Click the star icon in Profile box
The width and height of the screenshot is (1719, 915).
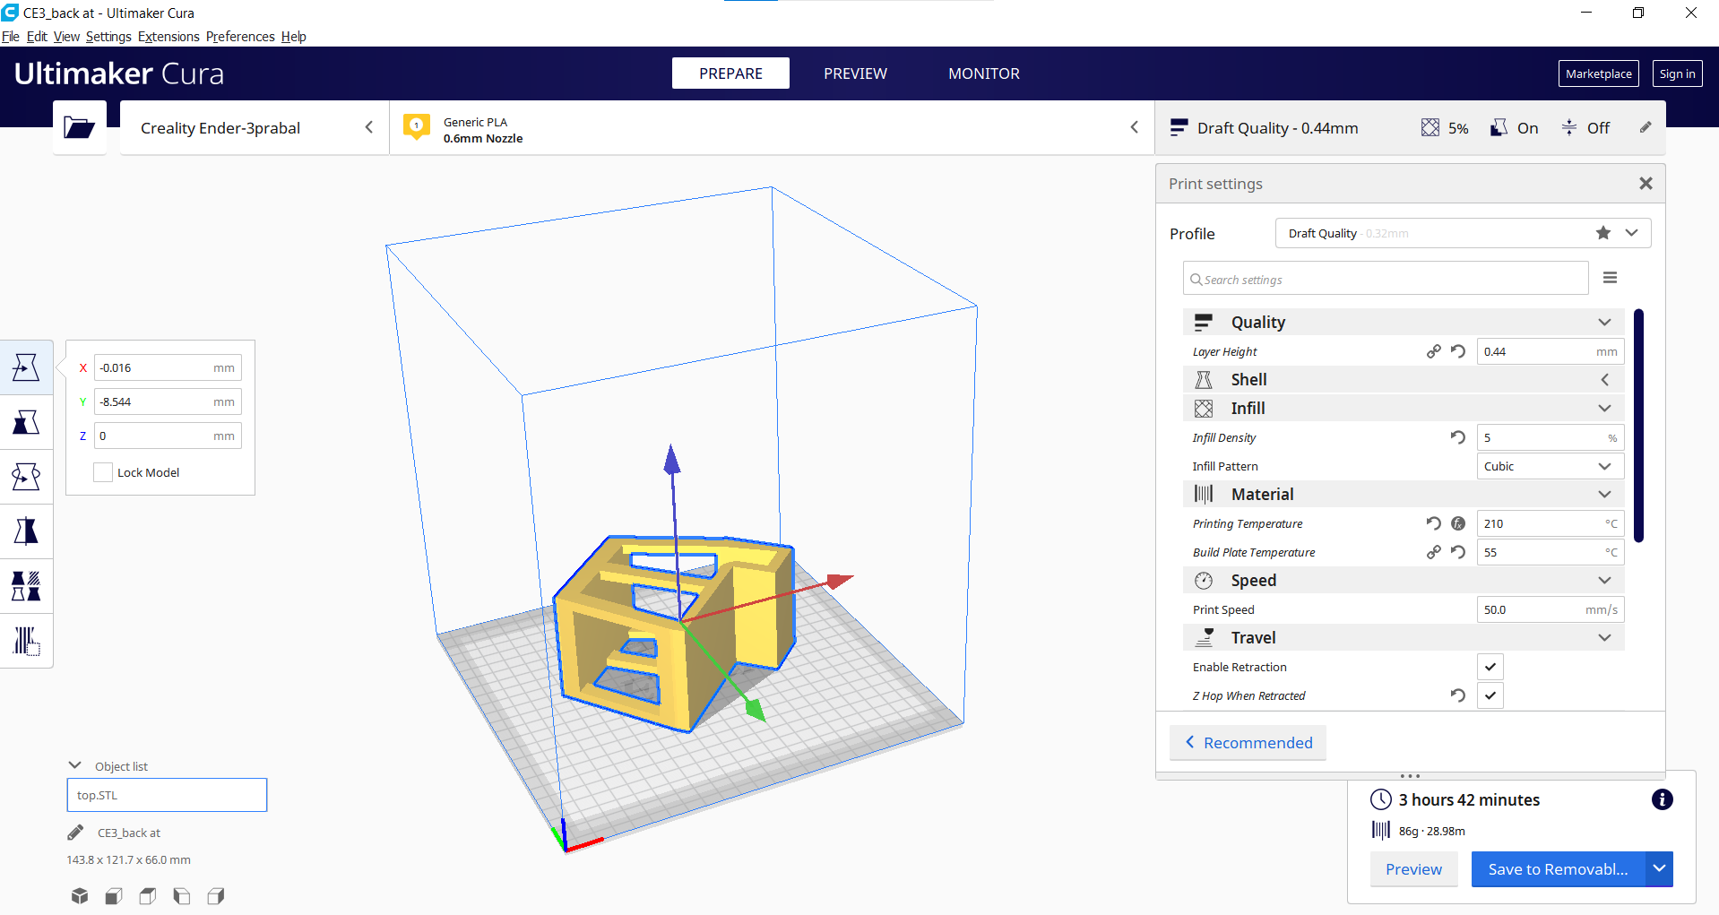1603,233
